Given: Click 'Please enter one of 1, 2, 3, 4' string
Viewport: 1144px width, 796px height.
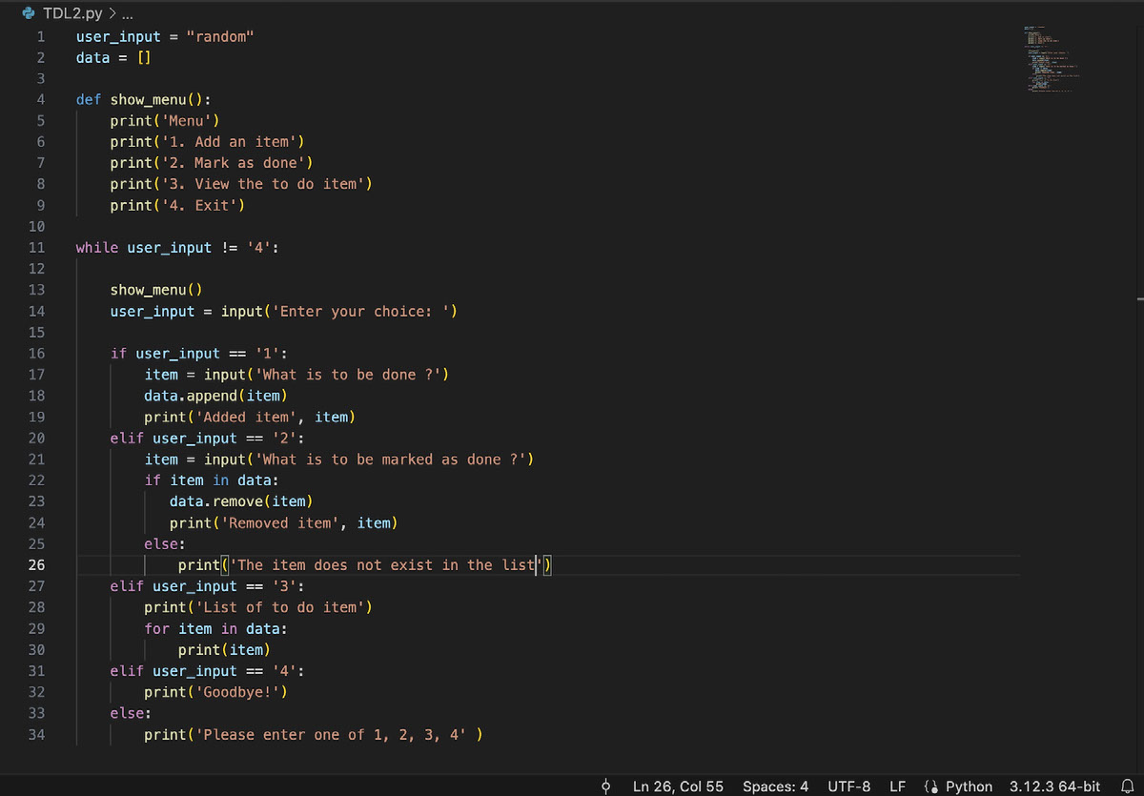Looking at the screenshot, I should 330,735.
